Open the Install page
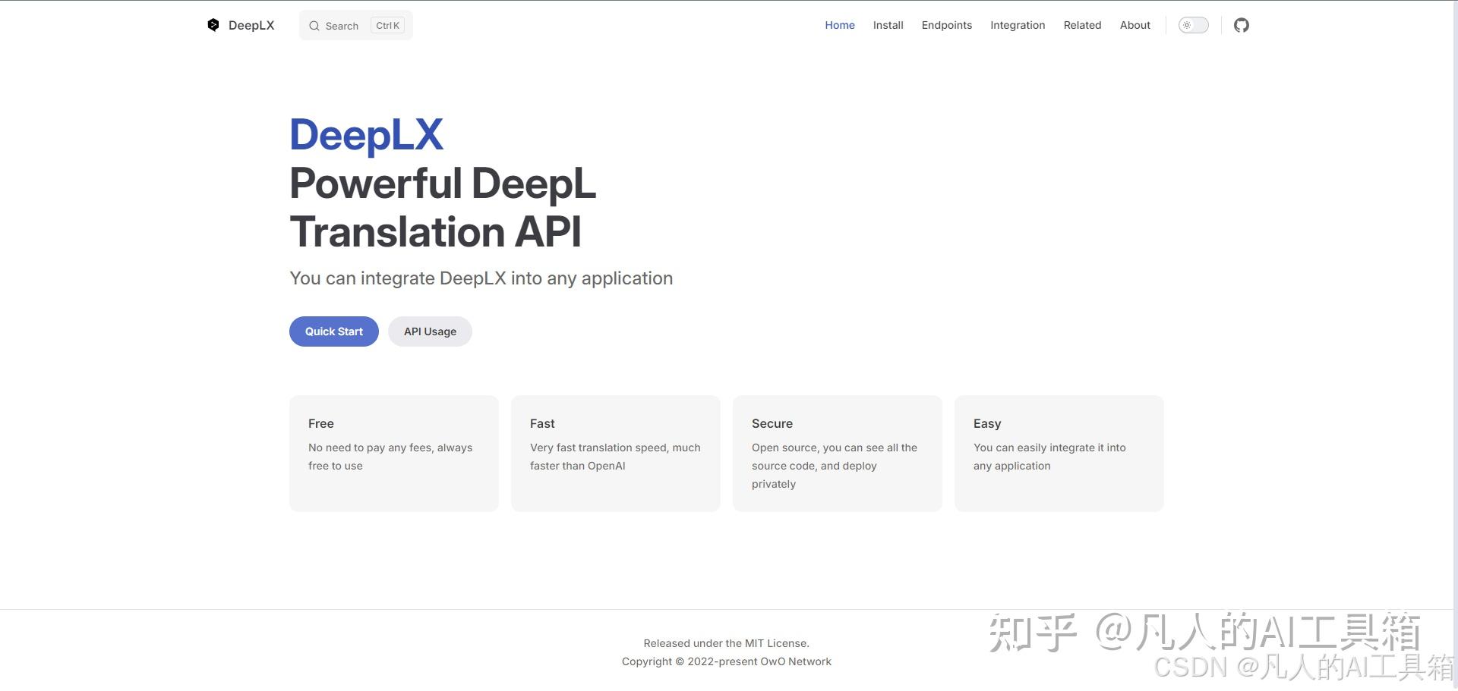This screenshot has width=1458, height=691. pyautogui.click(x=888, y=25)
